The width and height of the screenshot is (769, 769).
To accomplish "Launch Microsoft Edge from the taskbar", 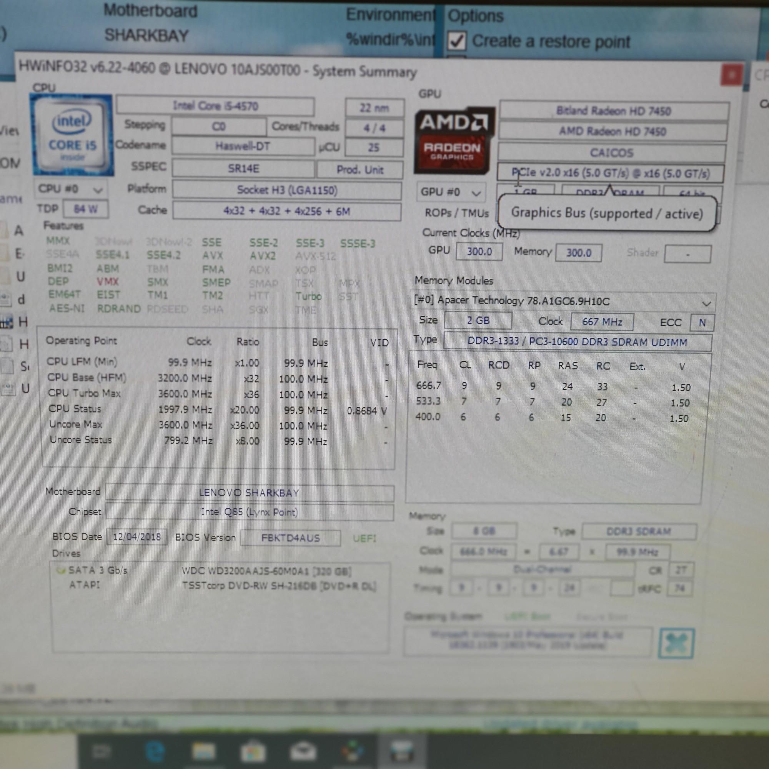I will pos(155,751).
